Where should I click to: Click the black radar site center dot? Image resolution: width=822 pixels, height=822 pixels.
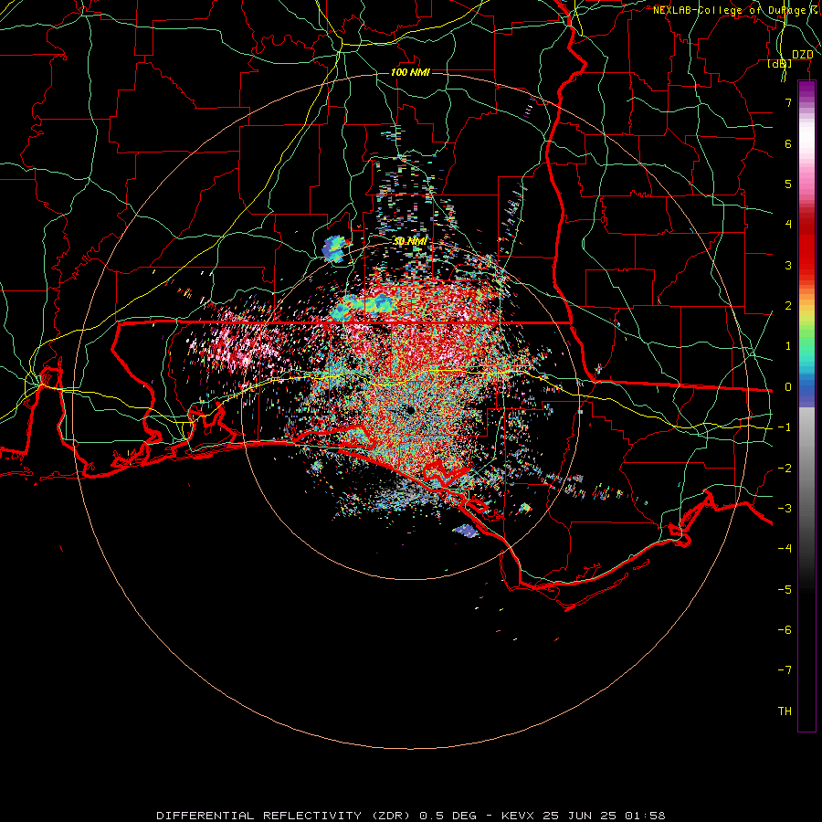pyautogui.click(x=410, y=410)
